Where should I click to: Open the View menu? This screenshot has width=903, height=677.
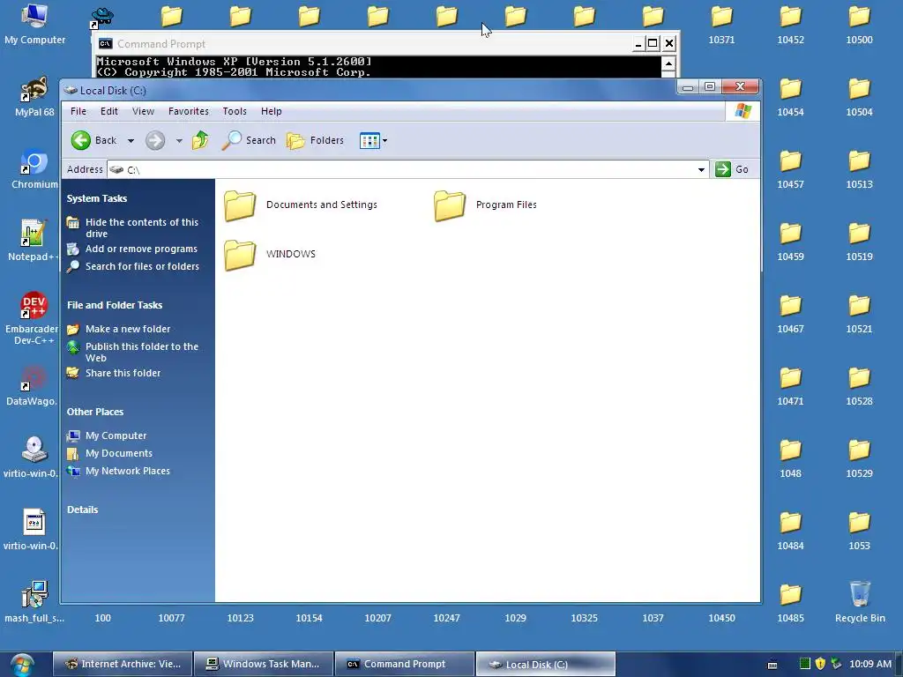coord(143,111)
